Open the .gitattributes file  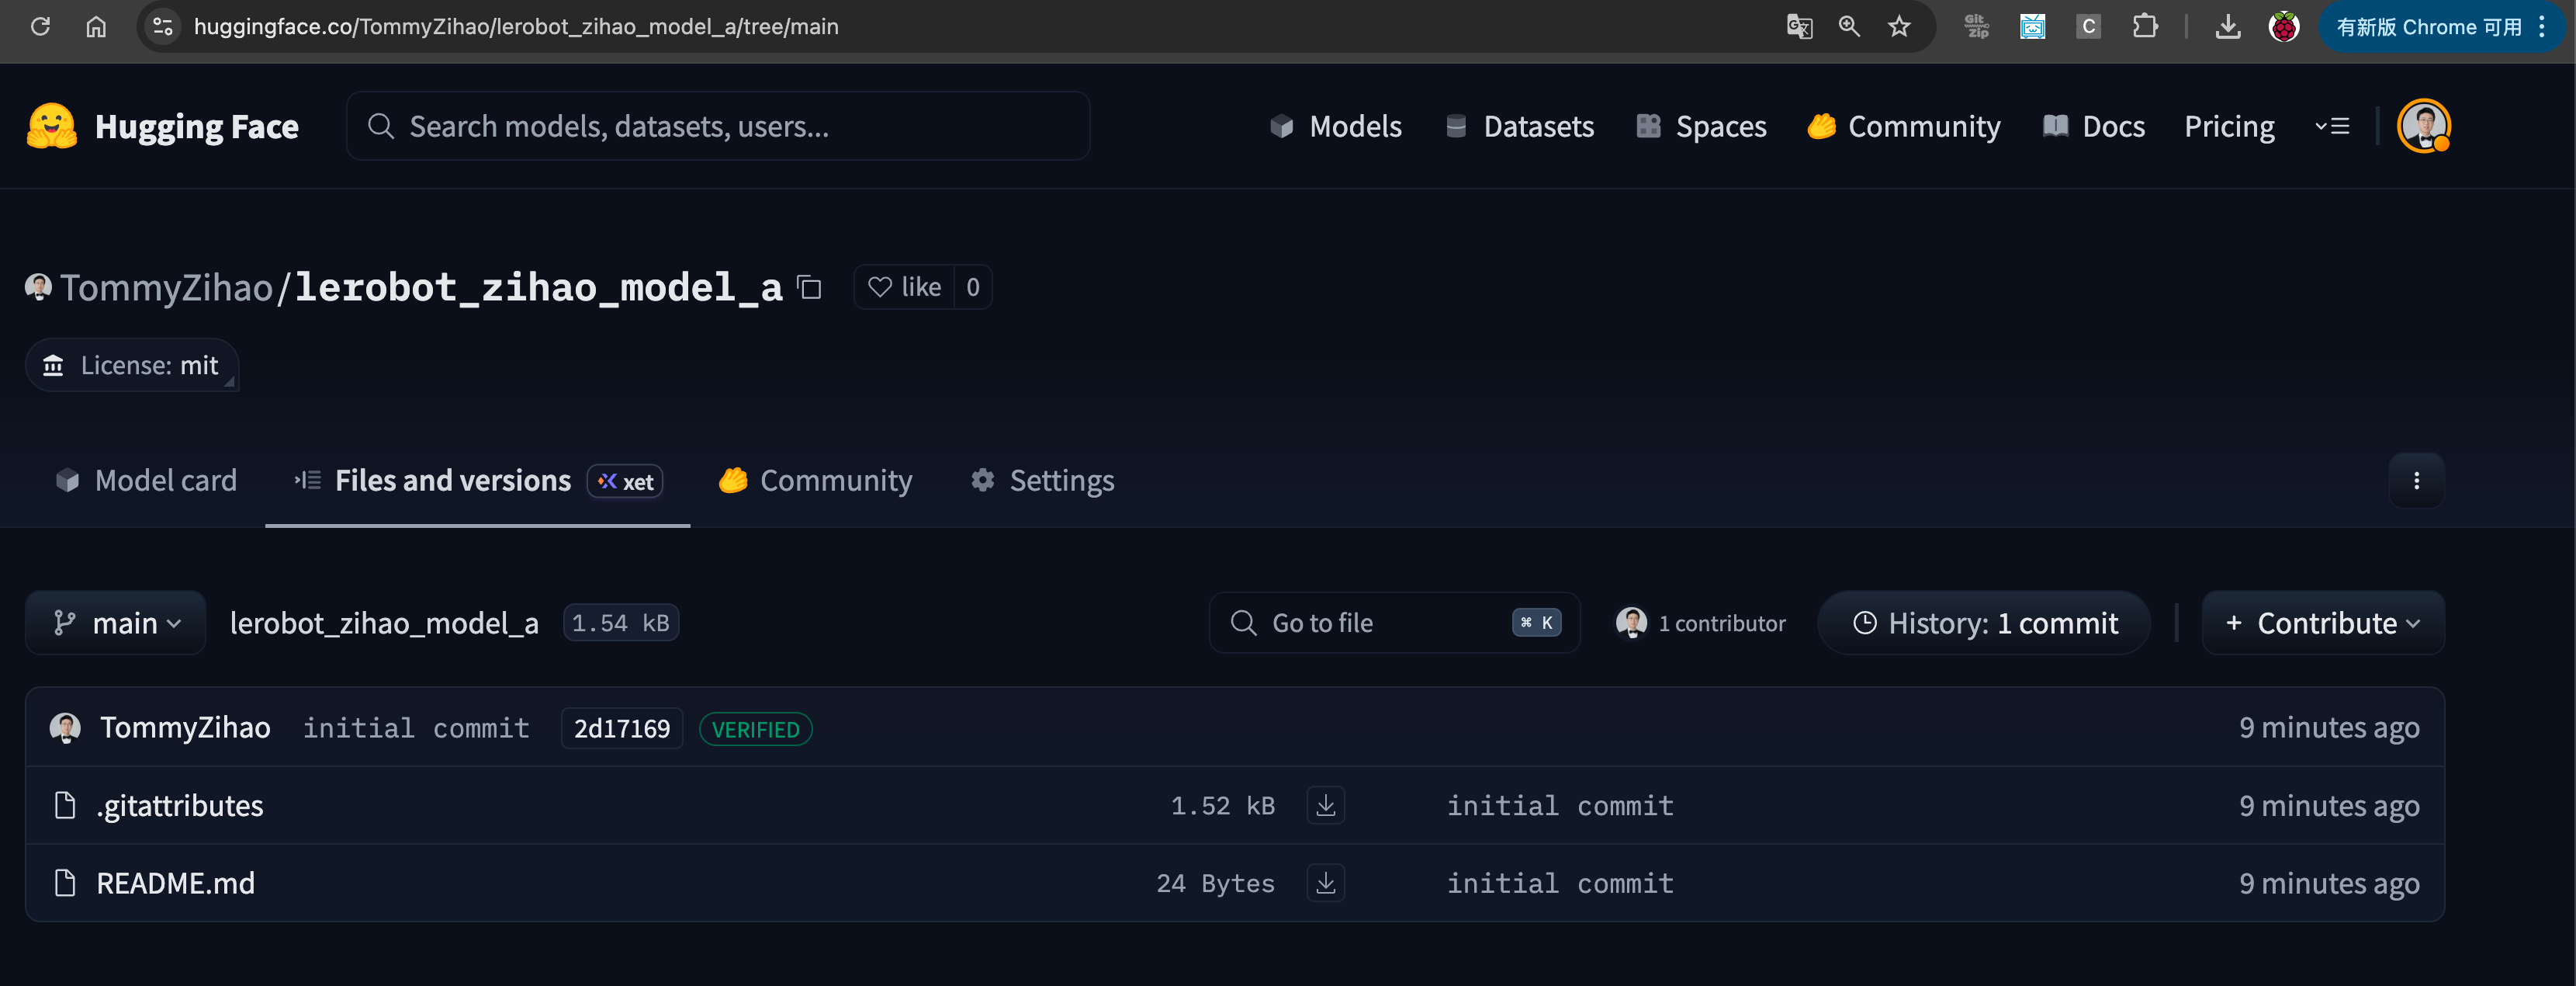180,806
